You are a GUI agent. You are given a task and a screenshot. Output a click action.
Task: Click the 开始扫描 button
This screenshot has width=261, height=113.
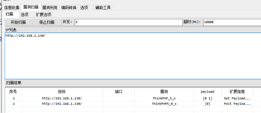tap(18, 22)
